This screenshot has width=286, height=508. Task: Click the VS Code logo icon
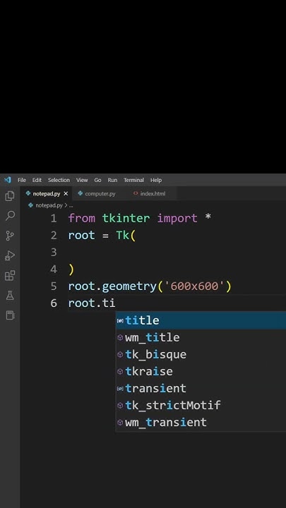[x=8, y=180]
